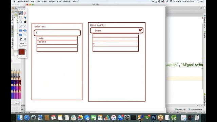Choose the rectangular Selection tool
Screen dimensions: 217x122
tap(20, 17)
